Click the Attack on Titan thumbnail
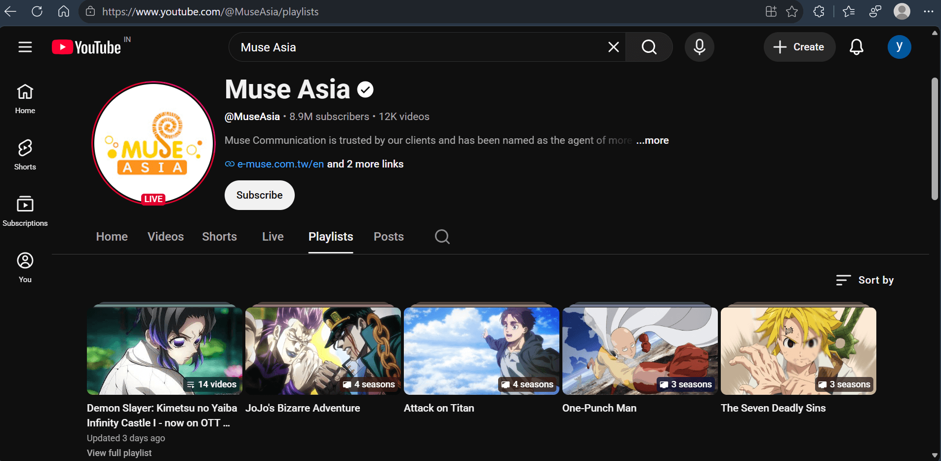The width and height of the screenshot is (941, 461). (x=481, y=351)
